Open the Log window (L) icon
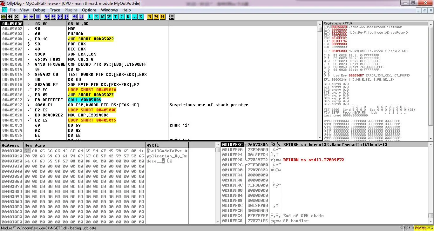 (x=90, y=17)
